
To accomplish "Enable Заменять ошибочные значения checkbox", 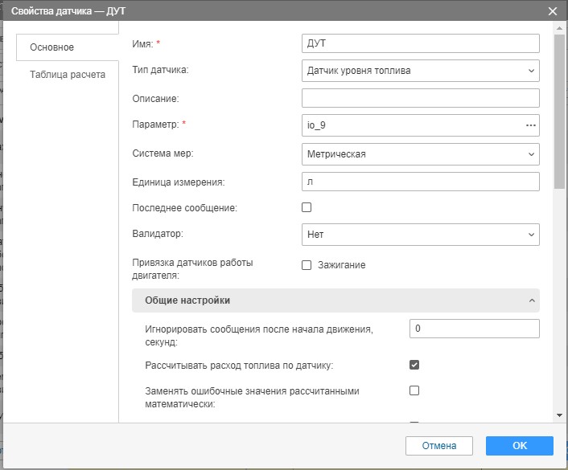I will point(414,391).
